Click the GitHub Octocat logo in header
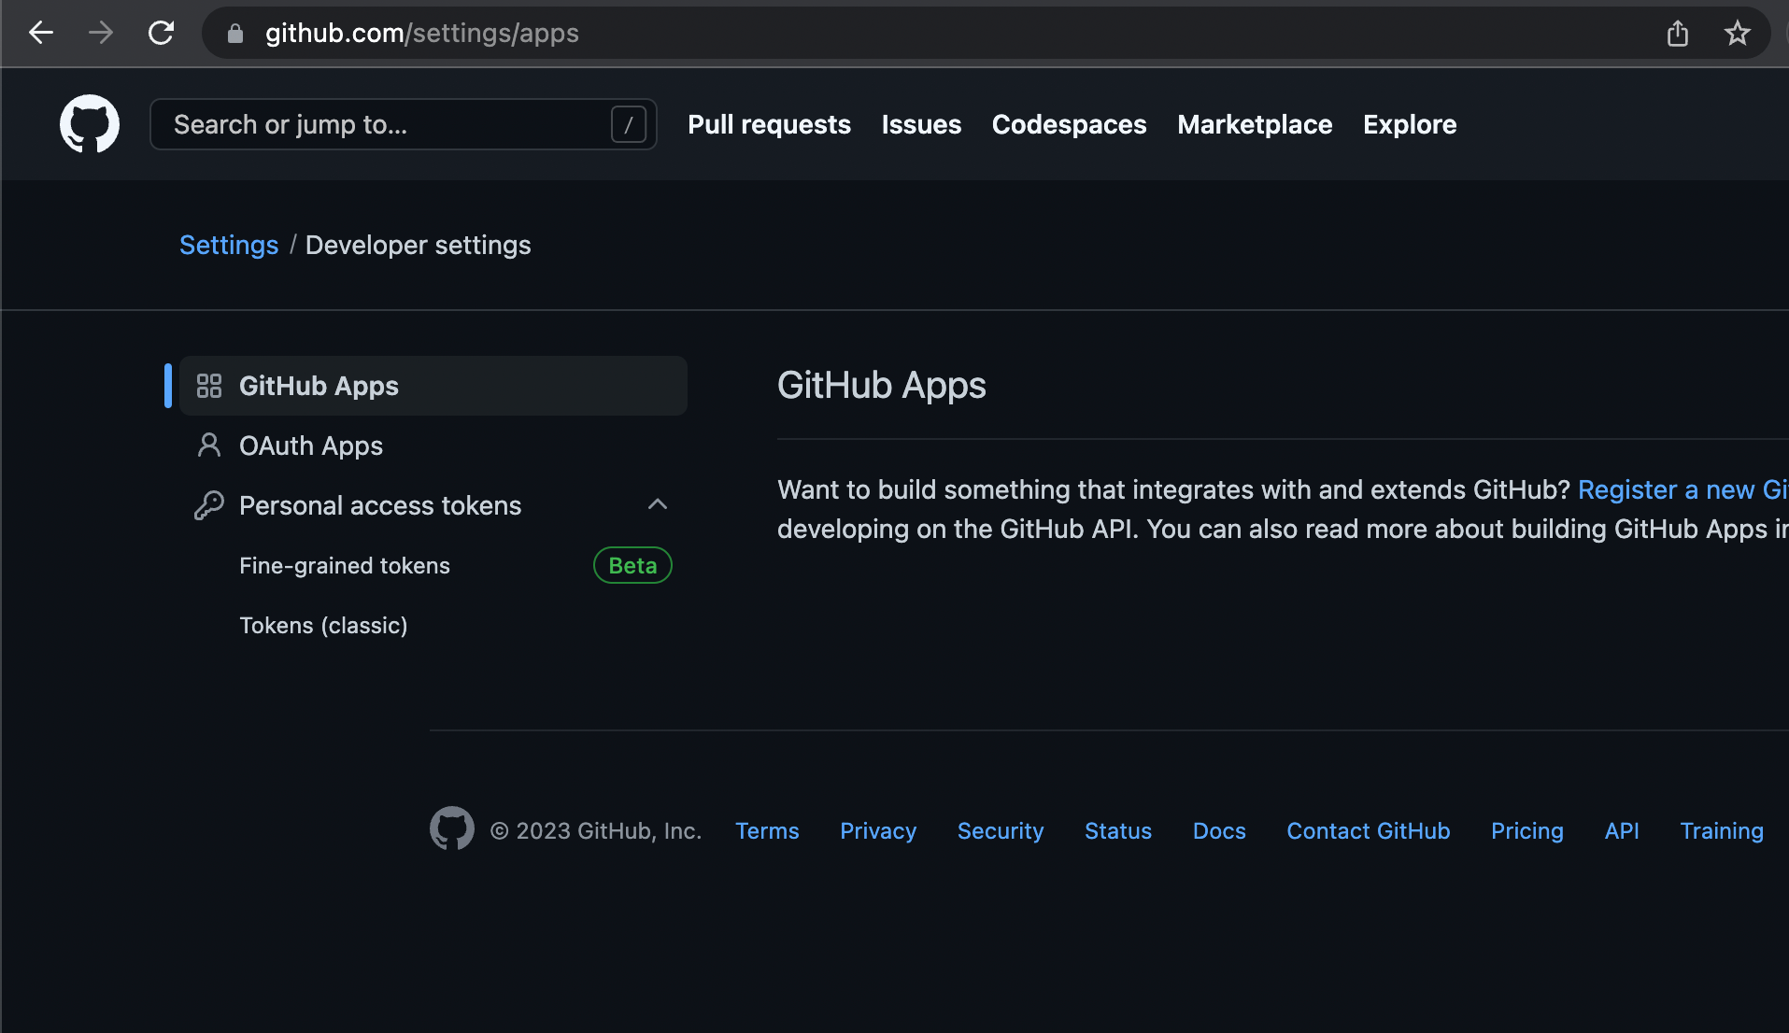This screenshot has width=1789, height=1033. (x=90, y=124)
